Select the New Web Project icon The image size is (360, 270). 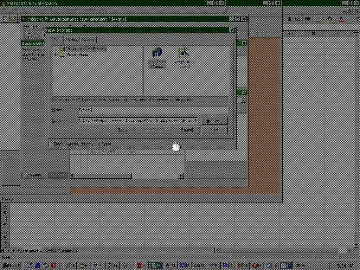pyautogui.click(x=157, y=58)
